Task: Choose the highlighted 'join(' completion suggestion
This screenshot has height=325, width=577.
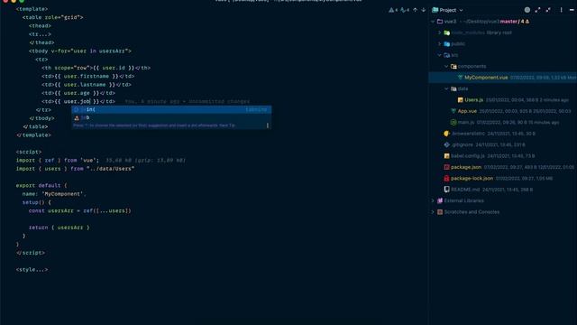Action: pyautogui.click(x=171, y=109)
